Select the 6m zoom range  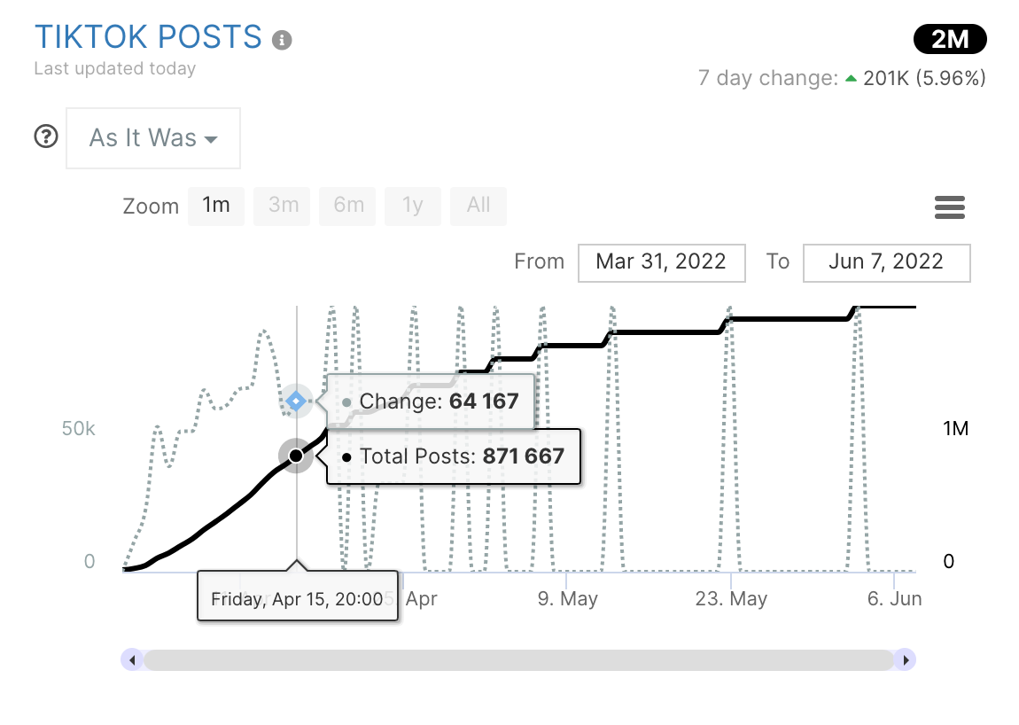(x=349, y=206)
